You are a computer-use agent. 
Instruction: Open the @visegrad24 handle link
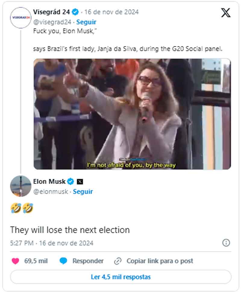(52, 22)
